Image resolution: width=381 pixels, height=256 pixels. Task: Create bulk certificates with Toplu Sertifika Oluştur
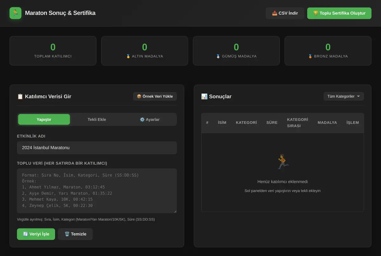(x=339, y=13)
